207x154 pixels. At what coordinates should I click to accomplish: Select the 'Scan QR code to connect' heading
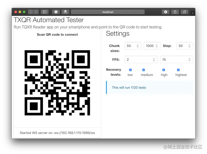point(57,35)
